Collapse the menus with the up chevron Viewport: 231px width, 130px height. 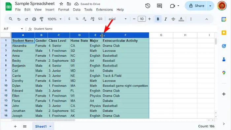207,19
